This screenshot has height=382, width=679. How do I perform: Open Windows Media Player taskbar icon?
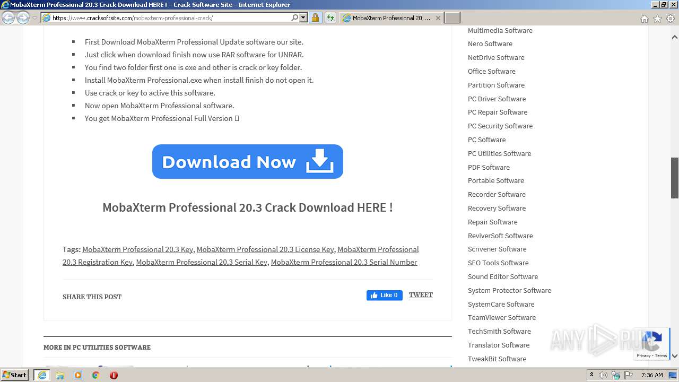coord(78,375)
